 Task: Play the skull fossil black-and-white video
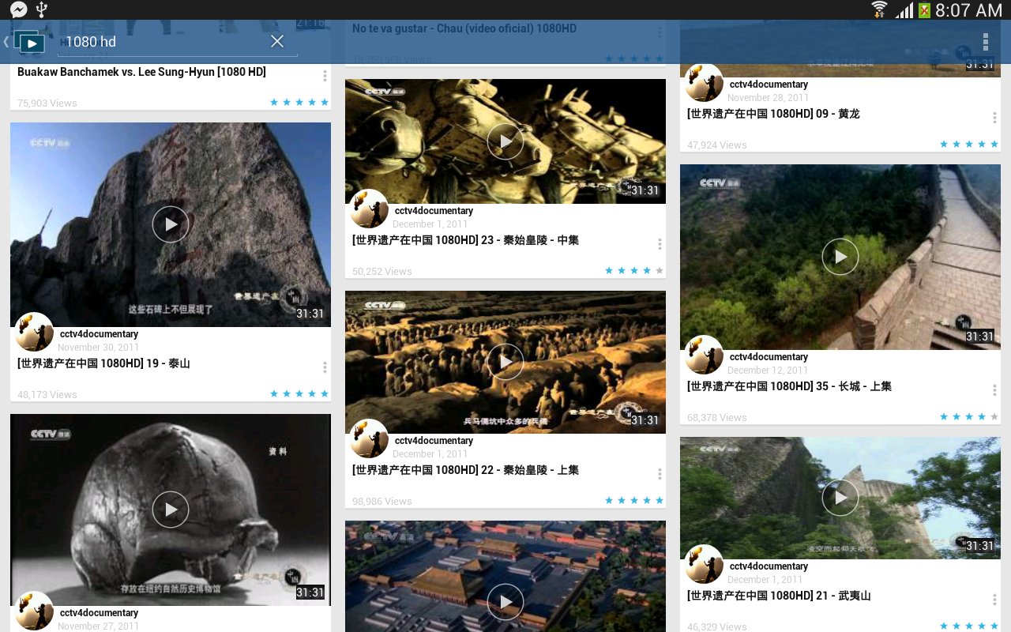tap(171, 510)
